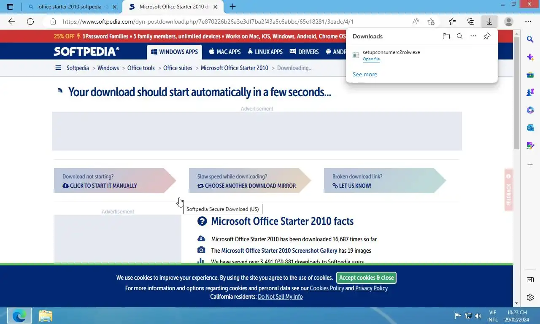Select the Mac Apps tab

click(225, 52)
